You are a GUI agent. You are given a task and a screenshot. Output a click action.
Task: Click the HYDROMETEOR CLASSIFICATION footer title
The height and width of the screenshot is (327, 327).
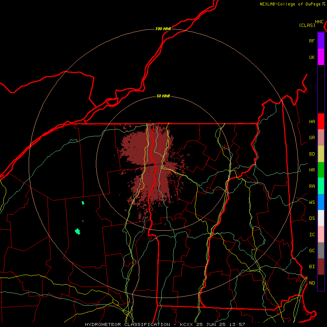coord(128,324)
